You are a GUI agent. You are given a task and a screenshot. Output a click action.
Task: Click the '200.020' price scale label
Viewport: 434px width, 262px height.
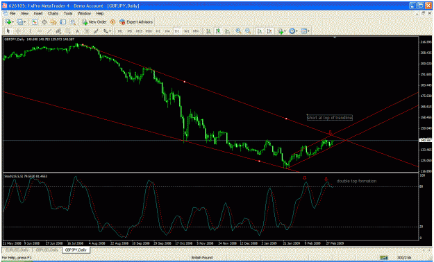tap(426, 64)
